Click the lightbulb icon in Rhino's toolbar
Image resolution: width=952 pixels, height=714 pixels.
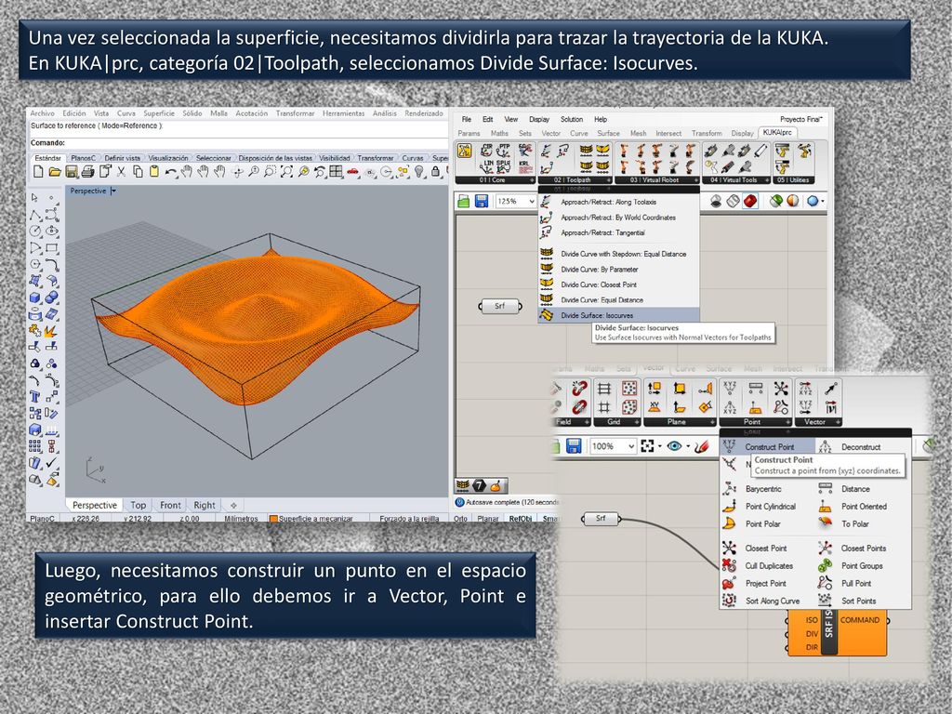point(419,172)
